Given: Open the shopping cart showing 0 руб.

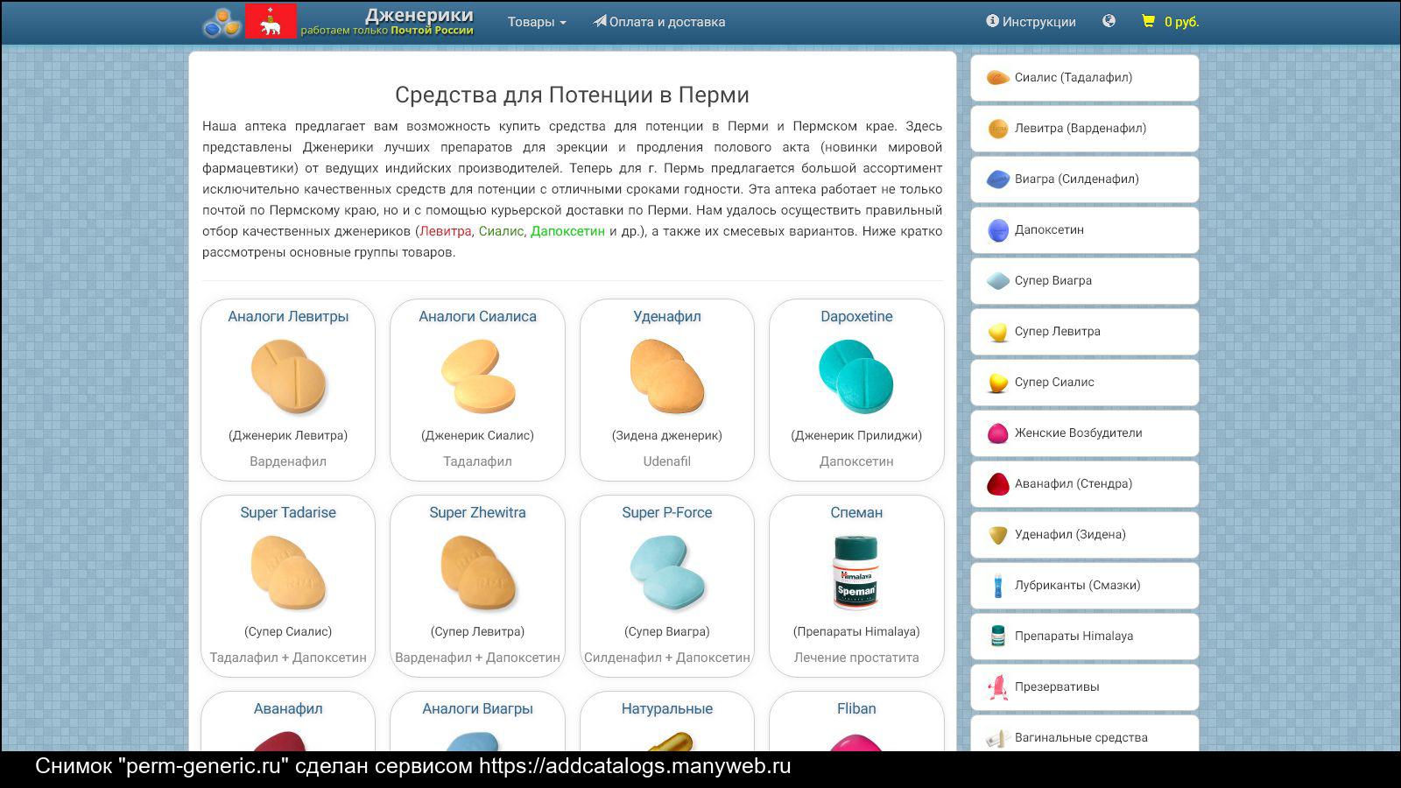Looking at the screenshot, I should tap(1170, 21).
